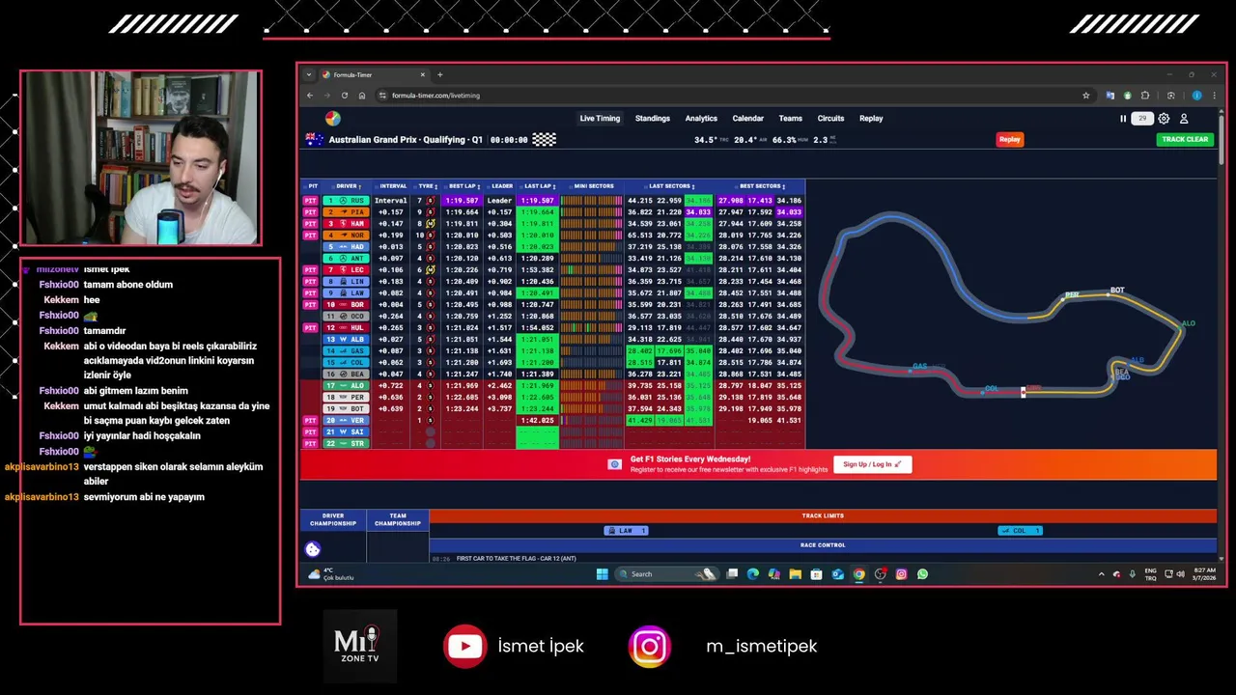This screenshot has width=1236, height=695.
Task: Open the Circuits tab
Action: [x=830, y=119]
